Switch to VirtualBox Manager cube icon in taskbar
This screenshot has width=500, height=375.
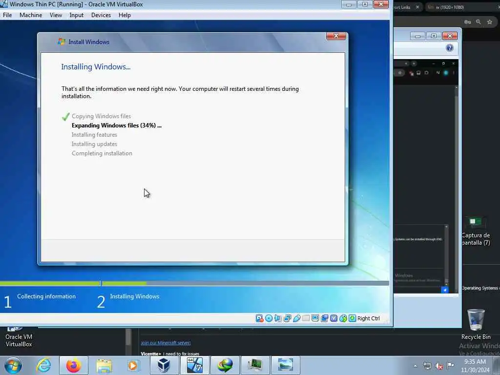point(164,365)
